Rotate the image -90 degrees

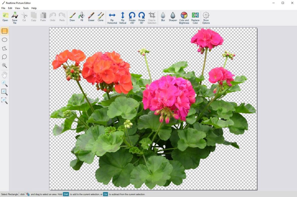coord(142,17)
